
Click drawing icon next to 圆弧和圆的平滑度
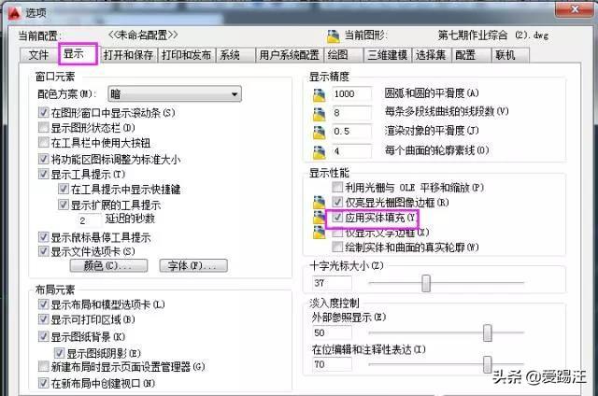click(320, 94)
